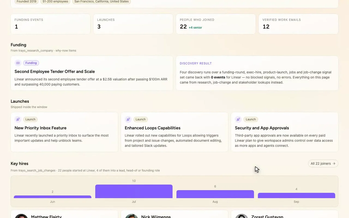349x218 pixels.
Task: Select the Sep bar in Key hires chart
Action: coord(296,195)
